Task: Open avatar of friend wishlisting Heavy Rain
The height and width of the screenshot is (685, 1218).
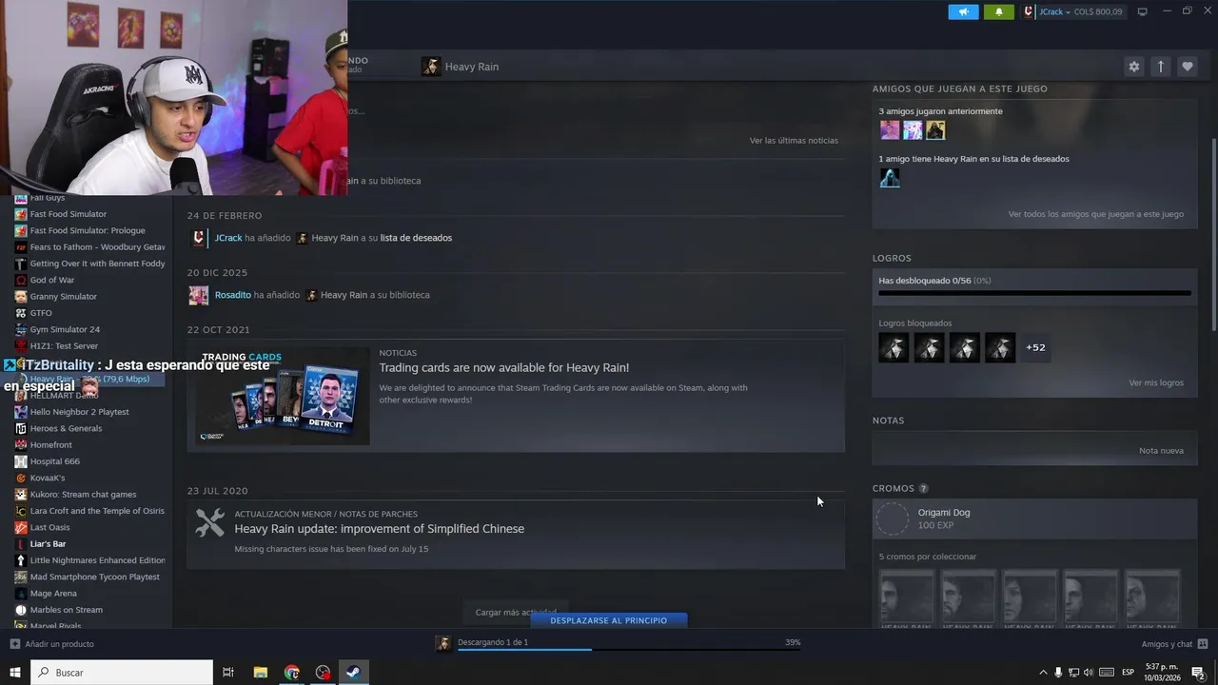Action: click(890, 178)
